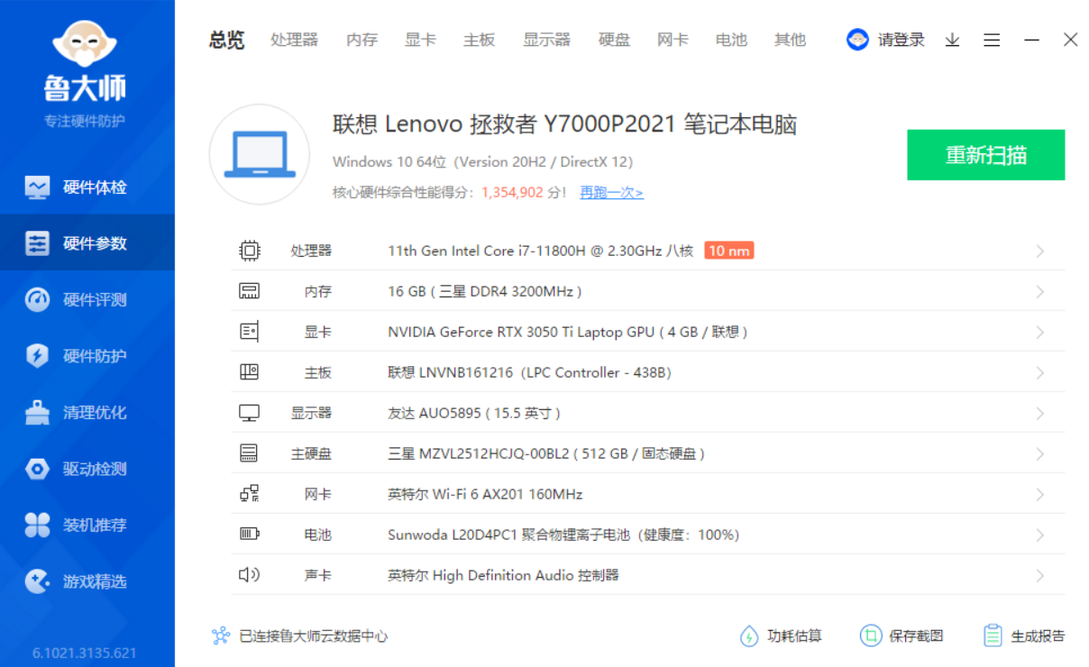Click the 重新扫描 rescan button

[985, 155]
